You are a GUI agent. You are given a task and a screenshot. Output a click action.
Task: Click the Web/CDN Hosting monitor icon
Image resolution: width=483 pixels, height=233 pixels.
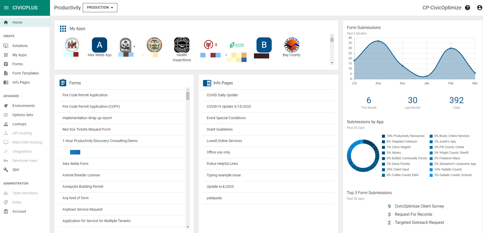tap(6, 142)
